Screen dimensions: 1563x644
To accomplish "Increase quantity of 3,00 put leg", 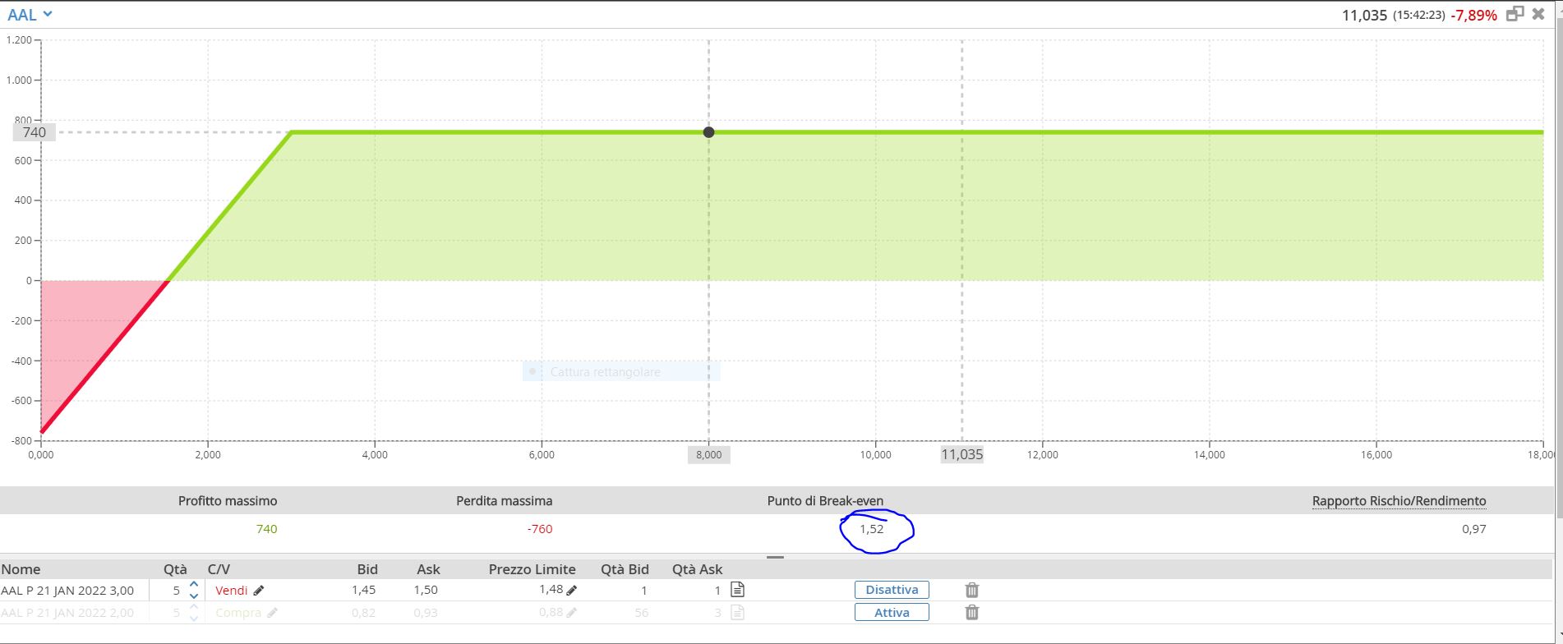I will point(194,584).
